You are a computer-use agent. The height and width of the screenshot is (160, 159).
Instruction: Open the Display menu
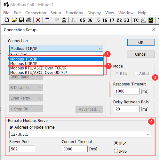click(x=94, y=13)
